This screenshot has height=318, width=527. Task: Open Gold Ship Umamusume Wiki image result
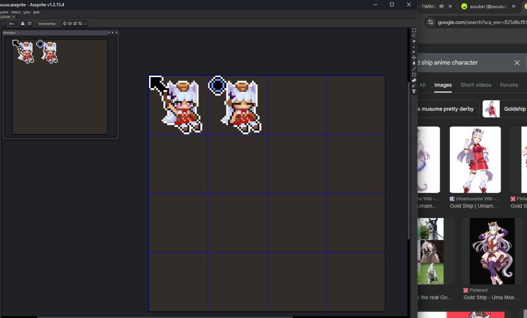click(x=475, y=160)
